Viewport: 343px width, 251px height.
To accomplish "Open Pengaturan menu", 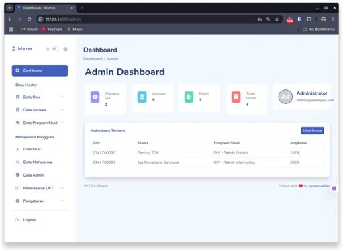I will click(x=40, y=201).
